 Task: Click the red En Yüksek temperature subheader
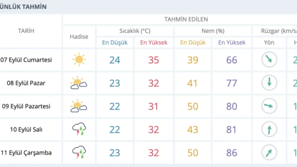click(x=154, y=42)
